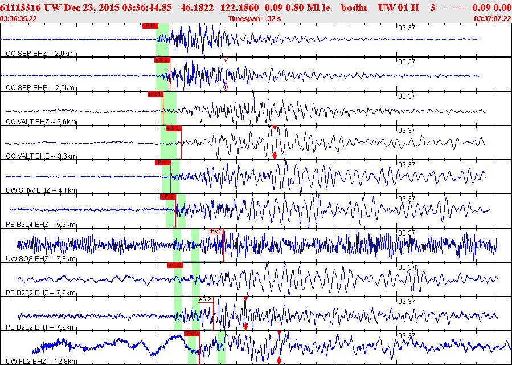
Task: Select the iPc1 pick flag on UW SHW EHZ
Action: pos(163,163)
